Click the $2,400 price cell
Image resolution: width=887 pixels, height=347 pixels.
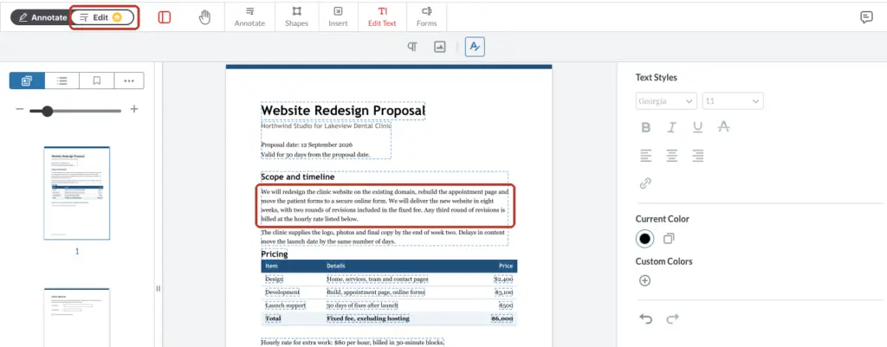[503, 280]
